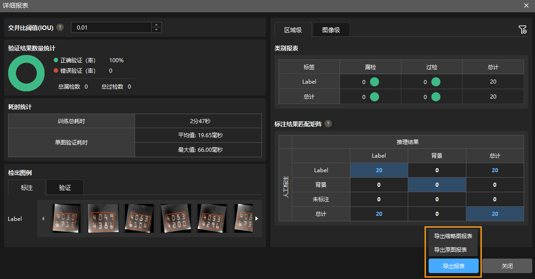The width and height of the screenshot is (535, 279).
Task: Increase IOU value with up stepper
Action: [x=156, y=25]
